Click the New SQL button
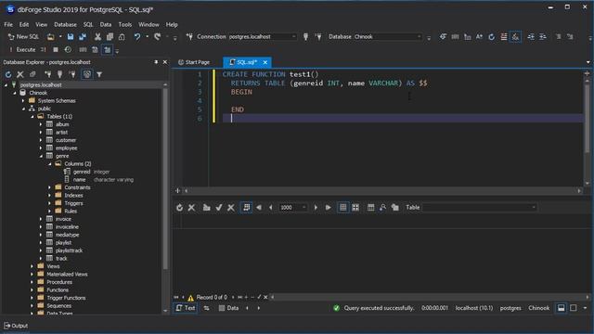This screenshot has height=334, width=594. pos(23,37)
